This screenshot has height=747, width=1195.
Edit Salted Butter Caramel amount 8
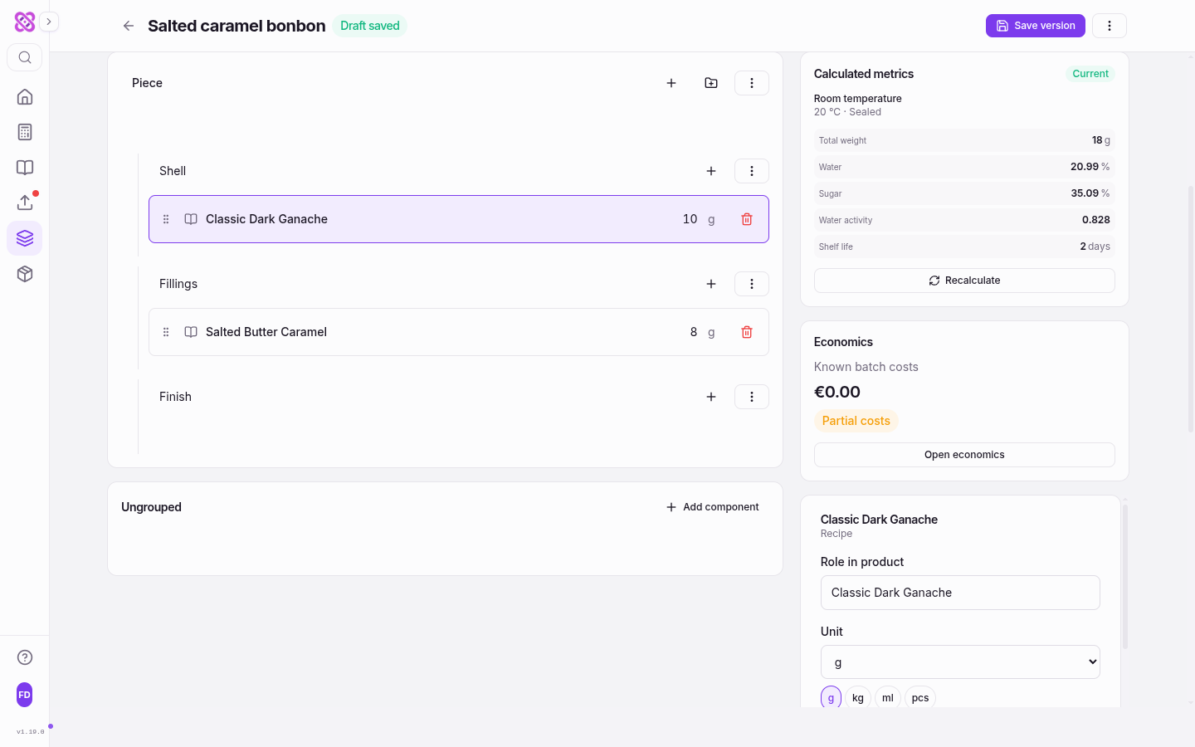click(693, 332)
